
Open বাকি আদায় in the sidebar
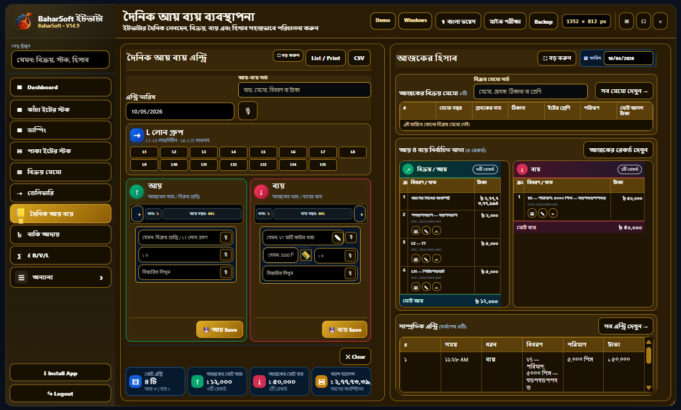(x=61, y=234)
